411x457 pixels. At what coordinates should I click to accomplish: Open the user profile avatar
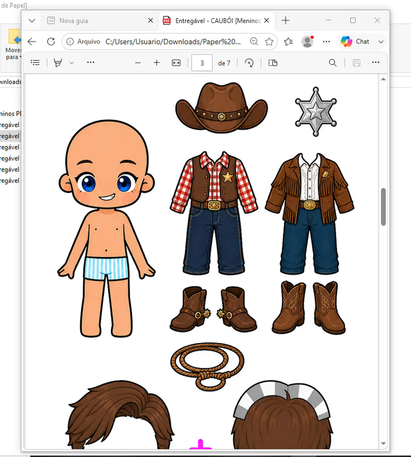(307, 42)
